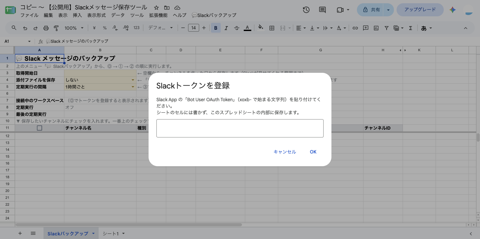Open the functions sigma menu
This screenshot has height=239, width=480.
[411, 28]
